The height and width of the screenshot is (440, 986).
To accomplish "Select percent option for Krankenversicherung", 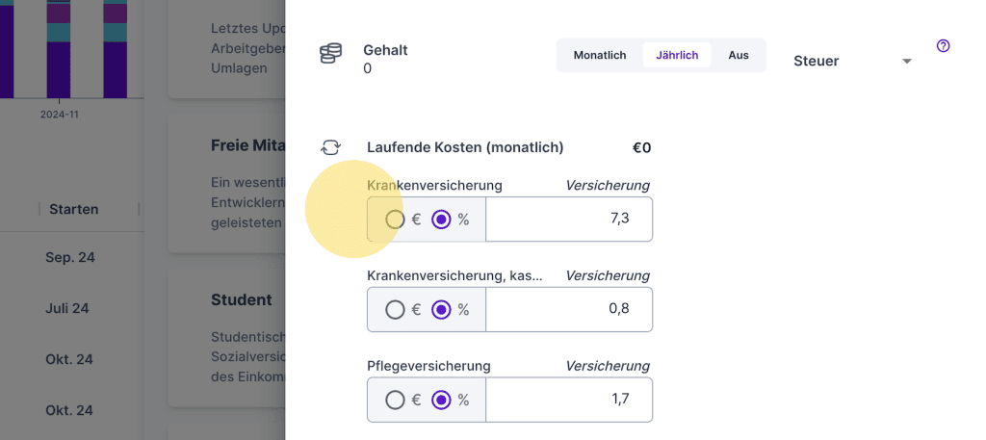I will point(441,220).
